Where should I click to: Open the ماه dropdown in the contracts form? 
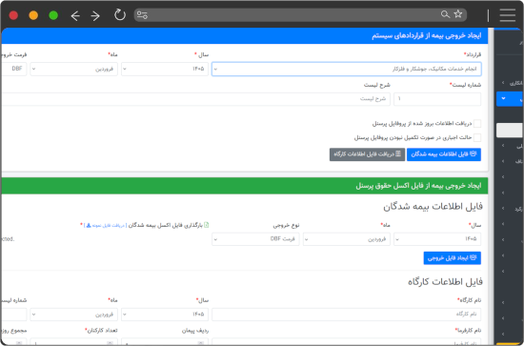pos(74,69)
